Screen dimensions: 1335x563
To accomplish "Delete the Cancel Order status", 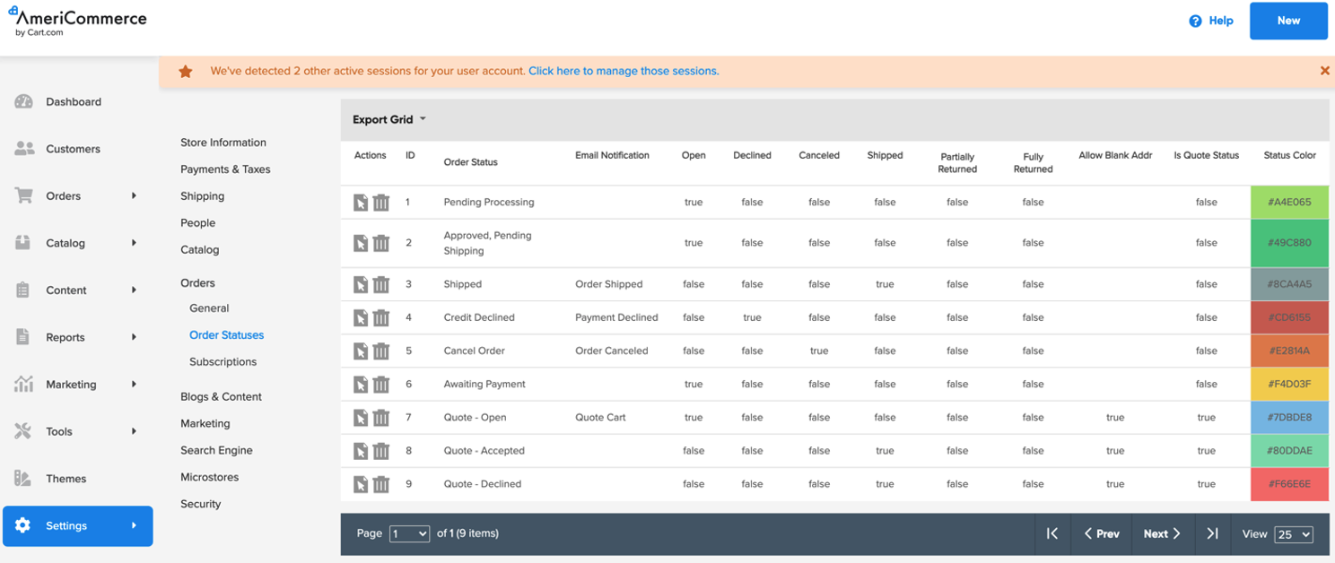I will (381, 351).
